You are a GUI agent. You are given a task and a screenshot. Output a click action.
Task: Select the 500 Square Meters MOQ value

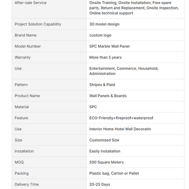pyautogui.click(x=106, y=162)
